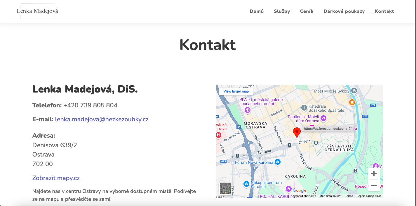The image size is (416, 206).
Task: Open the lenka.madejova@hezkezoubky.cz email link
Action: click(102, 119)
